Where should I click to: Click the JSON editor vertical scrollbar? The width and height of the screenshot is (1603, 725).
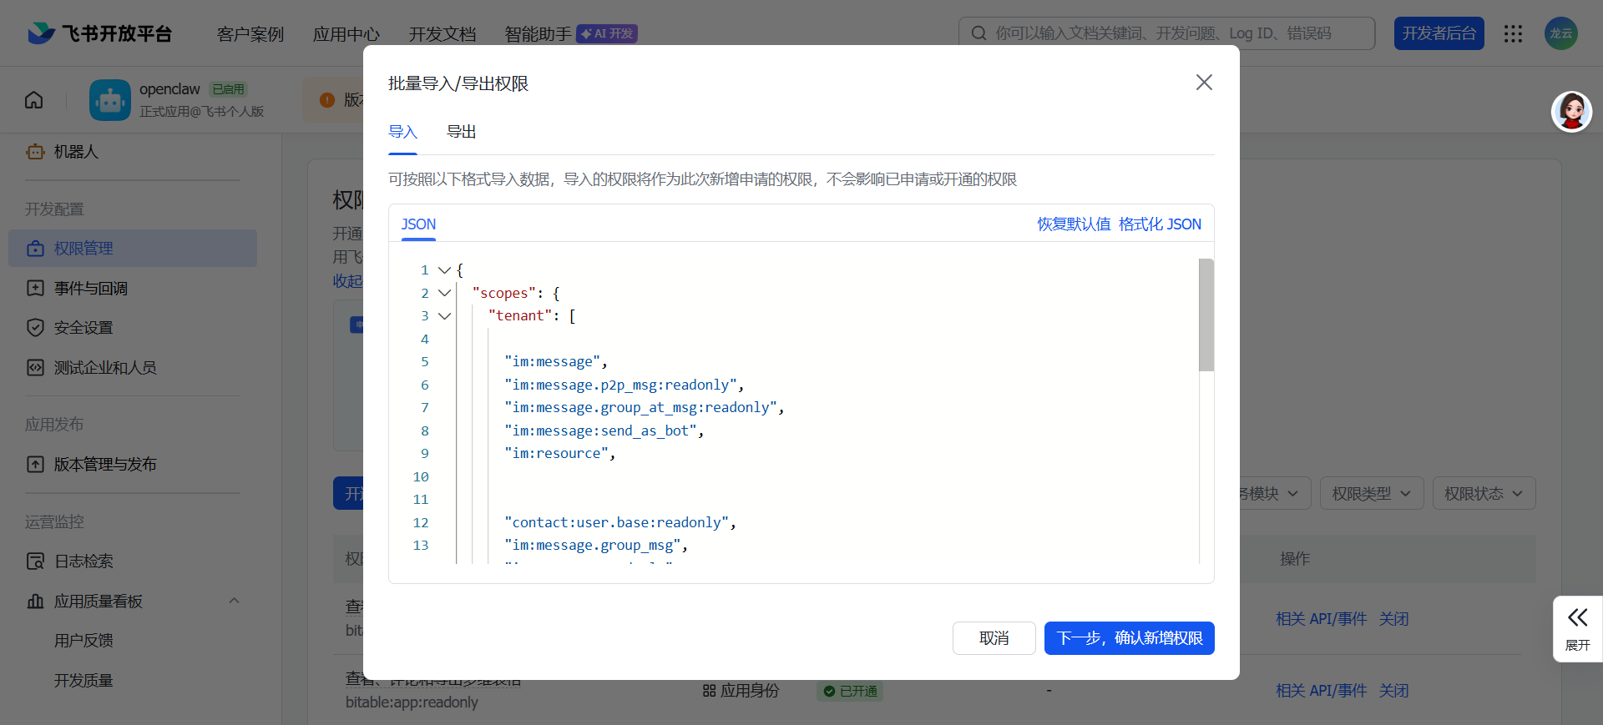[1206, 315]
